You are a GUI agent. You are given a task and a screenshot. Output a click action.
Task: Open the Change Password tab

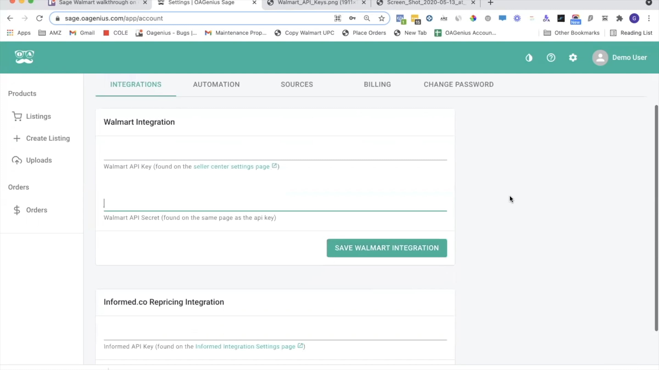[x=458, y=84]
